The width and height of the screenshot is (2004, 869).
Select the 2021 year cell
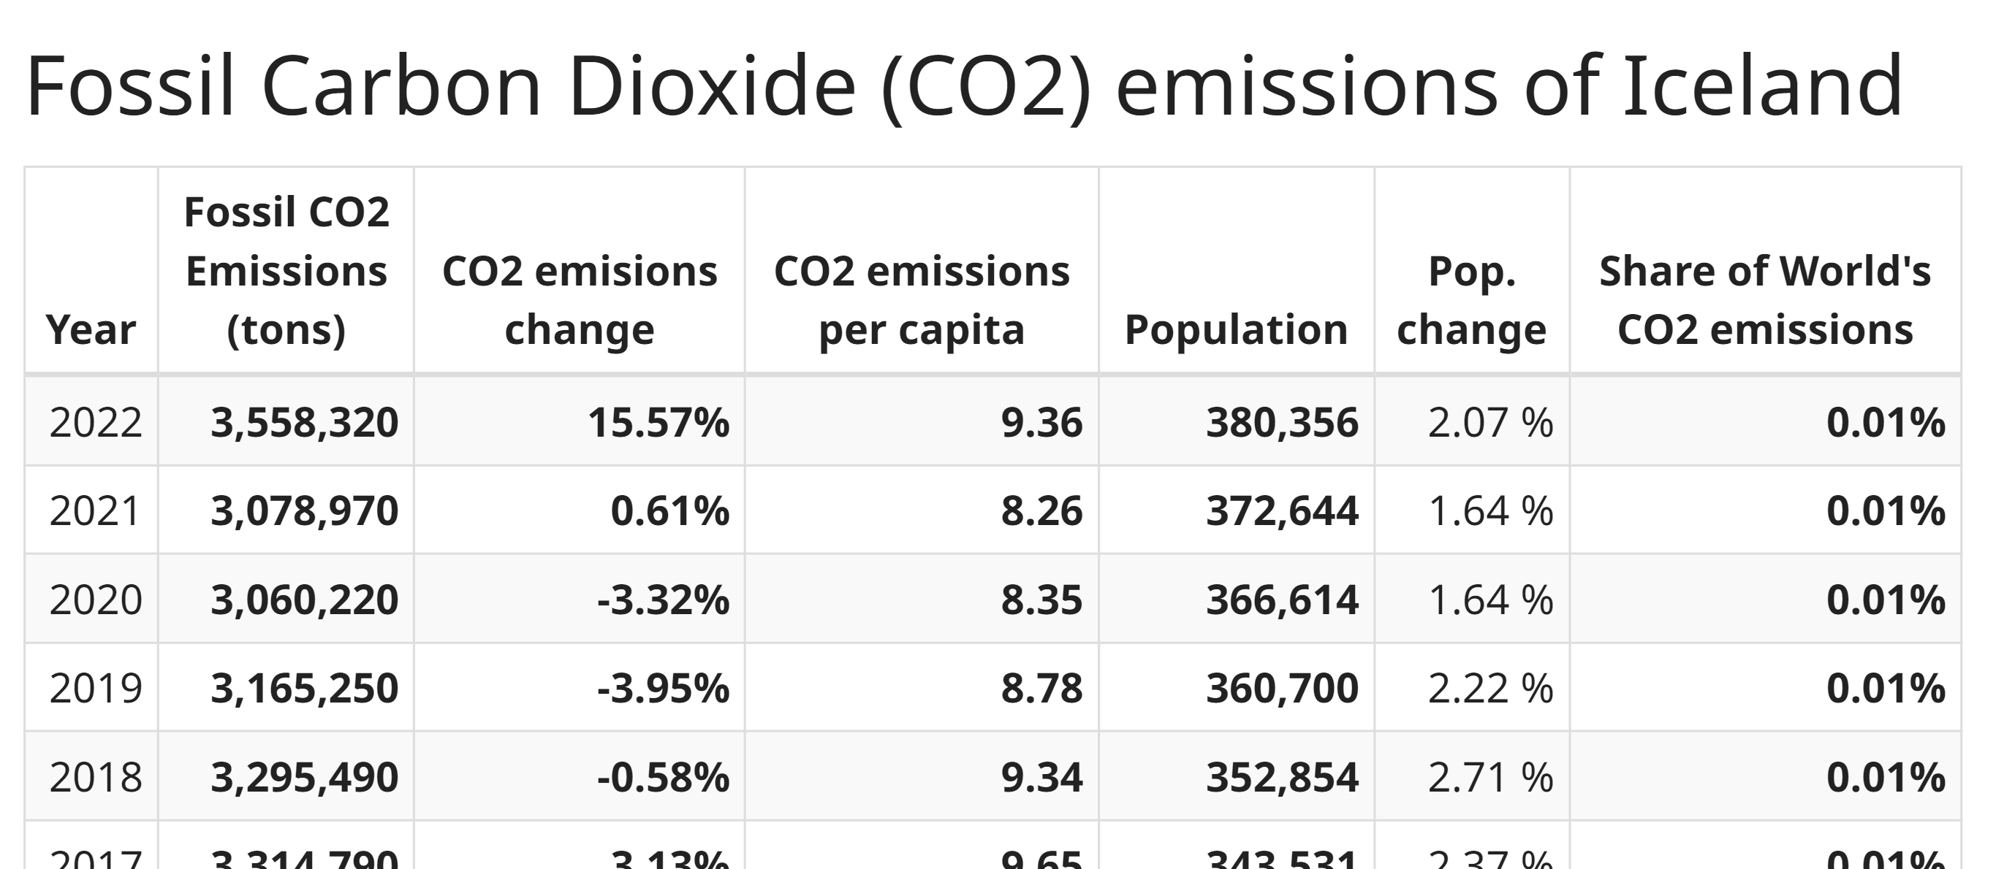tap(95, 511)
